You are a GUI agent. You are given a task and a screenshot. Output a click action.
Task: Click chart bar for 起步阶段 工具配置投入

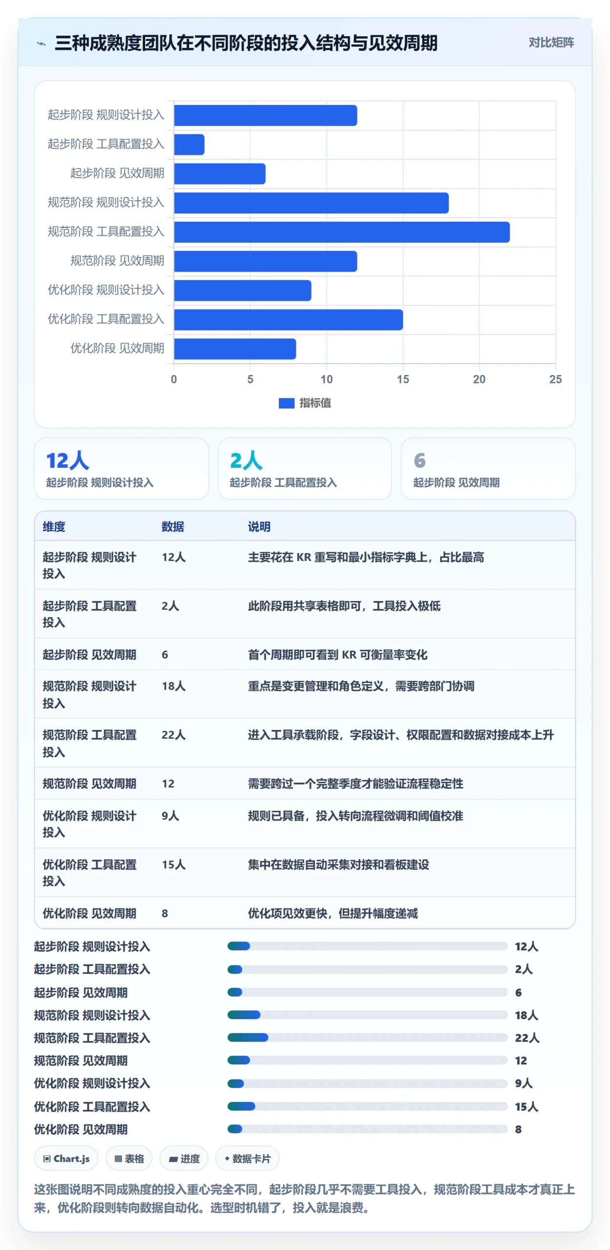pos(189,145)
